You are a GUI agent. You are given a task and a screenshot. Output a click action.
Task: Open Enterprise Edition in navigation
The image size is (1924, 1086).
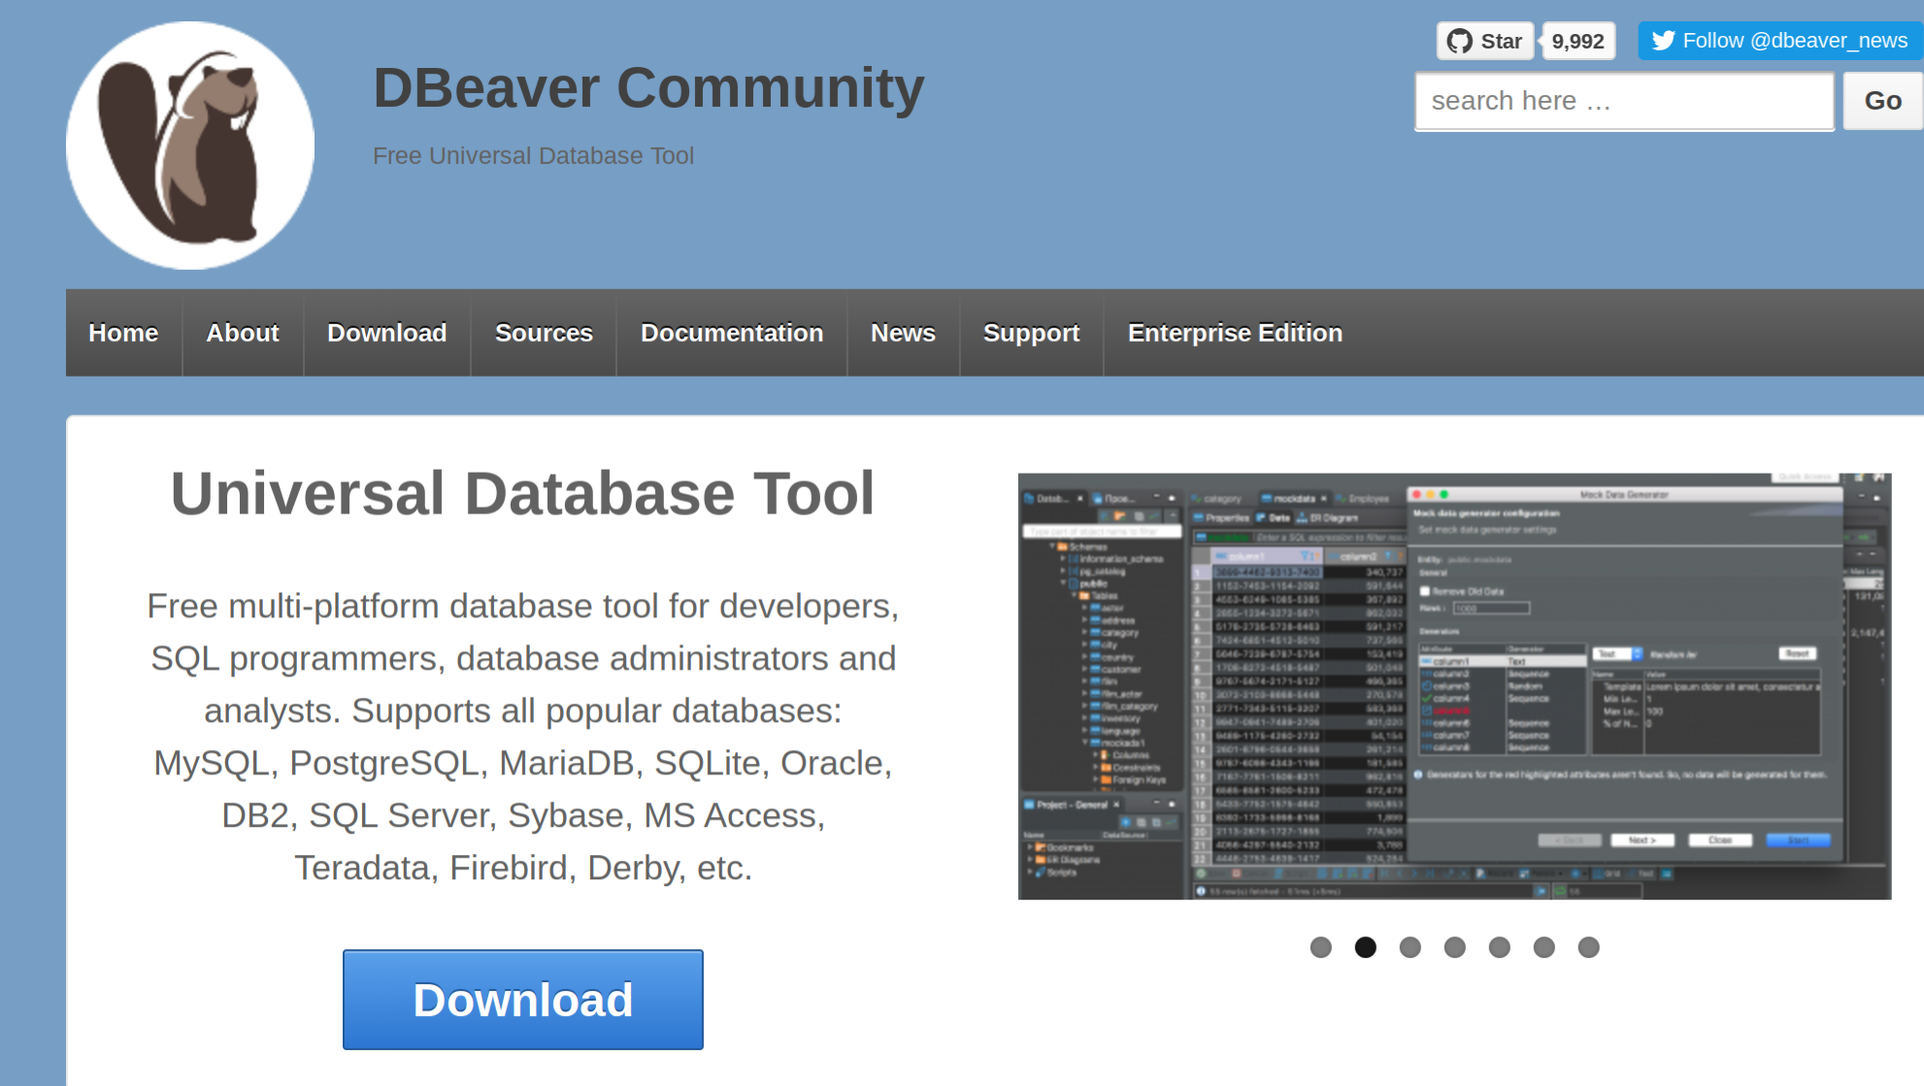tap(1235, 333)
